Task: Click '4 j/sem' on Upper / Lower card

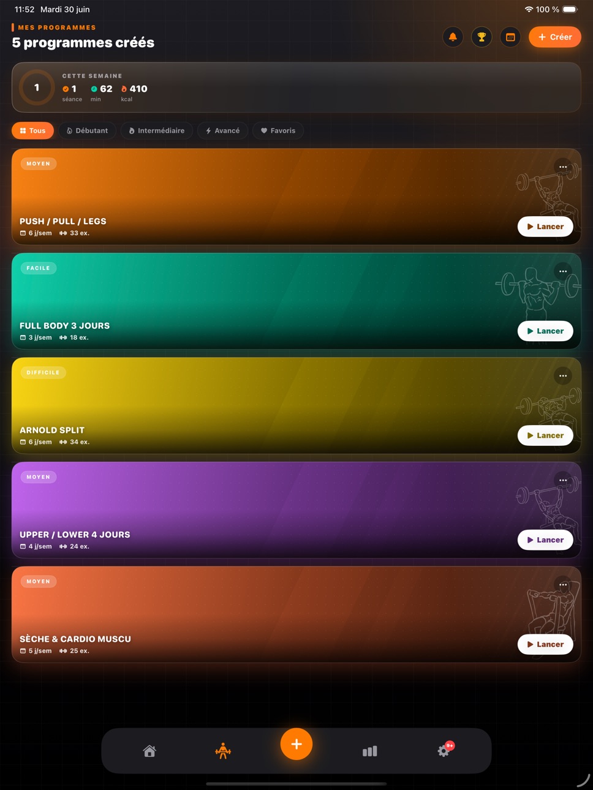Action: (x=36, y=546)
